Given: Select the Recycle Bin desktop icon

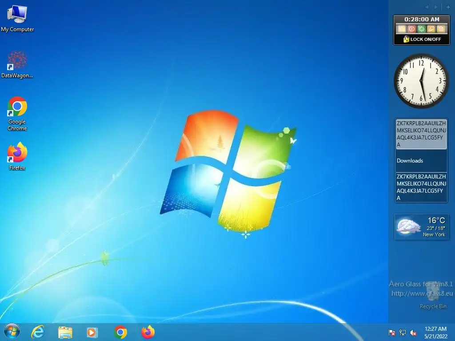Looking at the screenshot, I should coord(433,295).
